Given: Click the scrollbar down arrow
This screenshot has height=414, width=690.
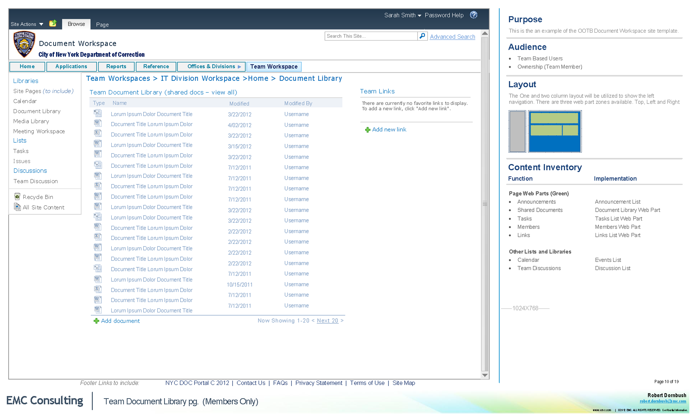Looking at the screenshot, I should pos(484,375).
